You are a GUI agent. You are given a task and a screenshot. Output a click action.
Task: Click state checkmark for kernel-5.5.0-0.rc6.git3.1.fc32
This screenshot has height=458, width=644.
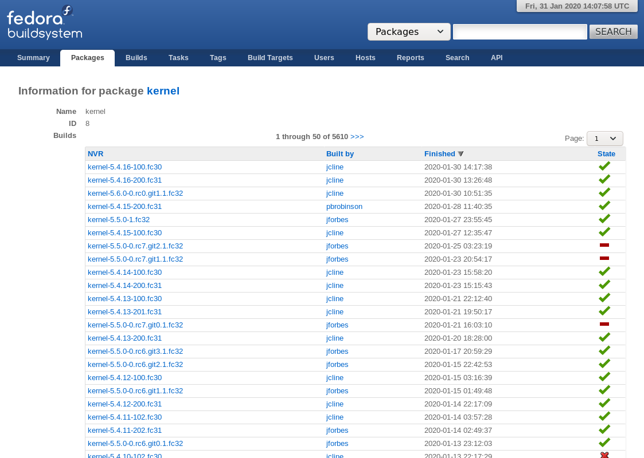coord(604,350)
